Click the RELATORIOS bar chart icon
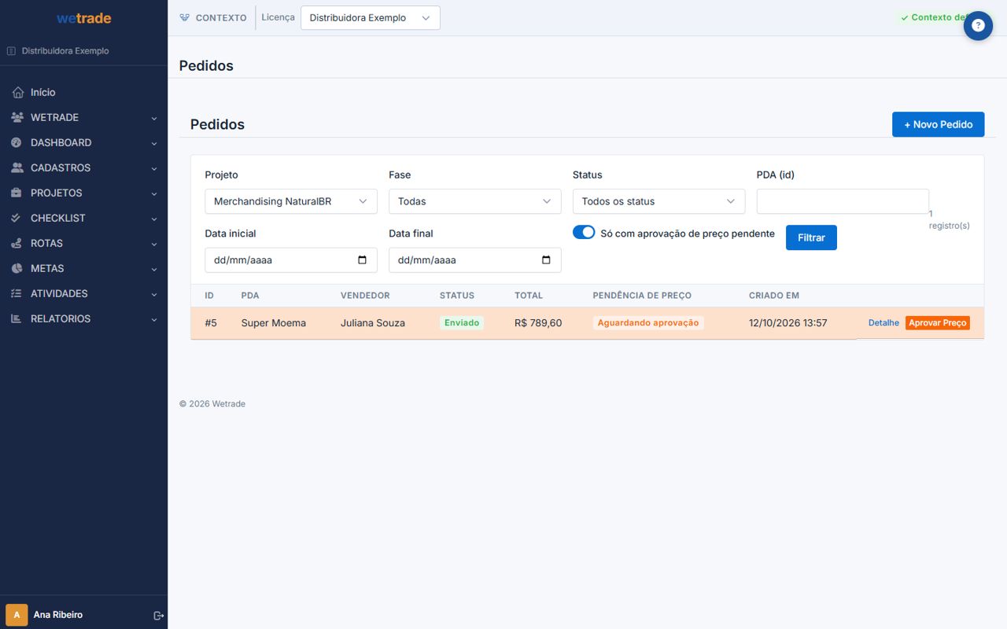This screenshot has width=1007, height=629. click(x=17, y=318)
